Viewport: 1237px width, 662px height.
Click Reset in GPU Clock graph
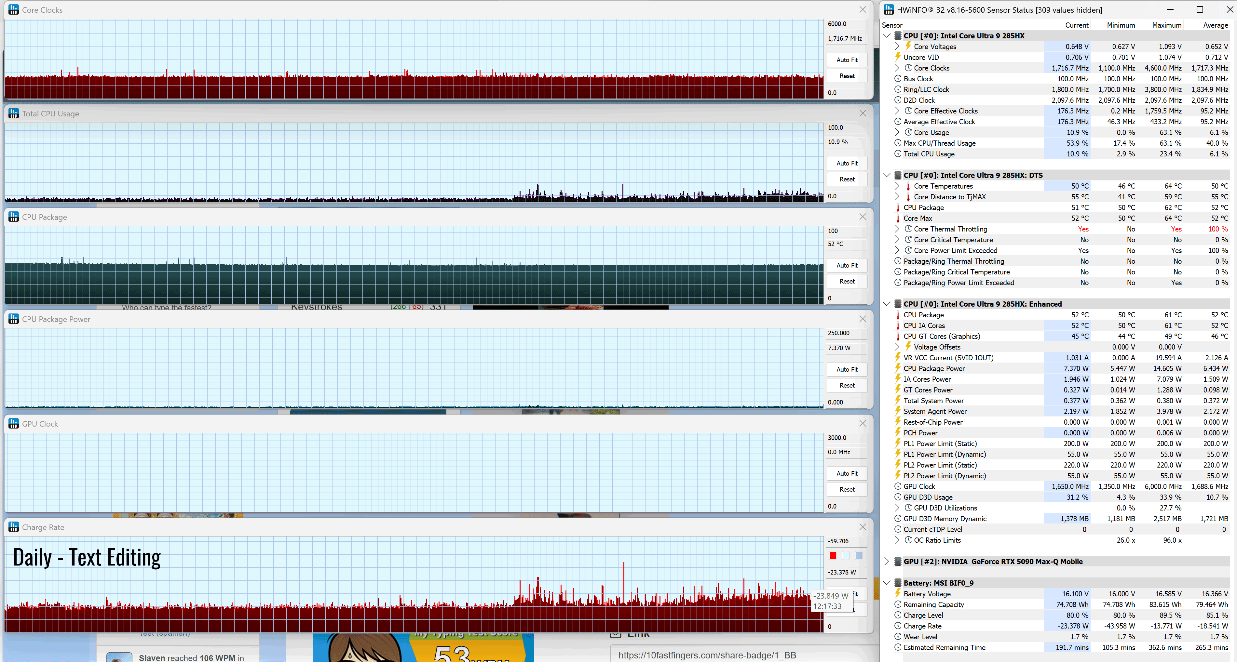point(847,489)
